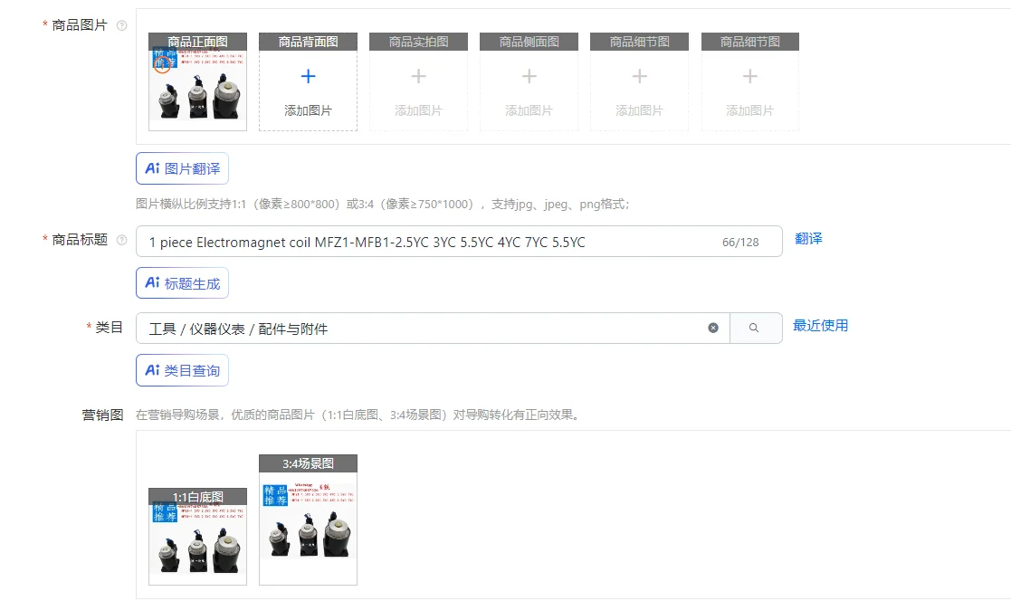Image resolution: width=1011 pixels, height=601 pixels.
Task: Click the AI 类目查询 button
Action: [183, 370]
